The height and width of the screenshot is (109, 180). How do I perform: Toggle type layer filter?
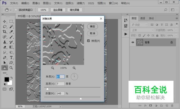pyautogui.click(x=162, y=25)
